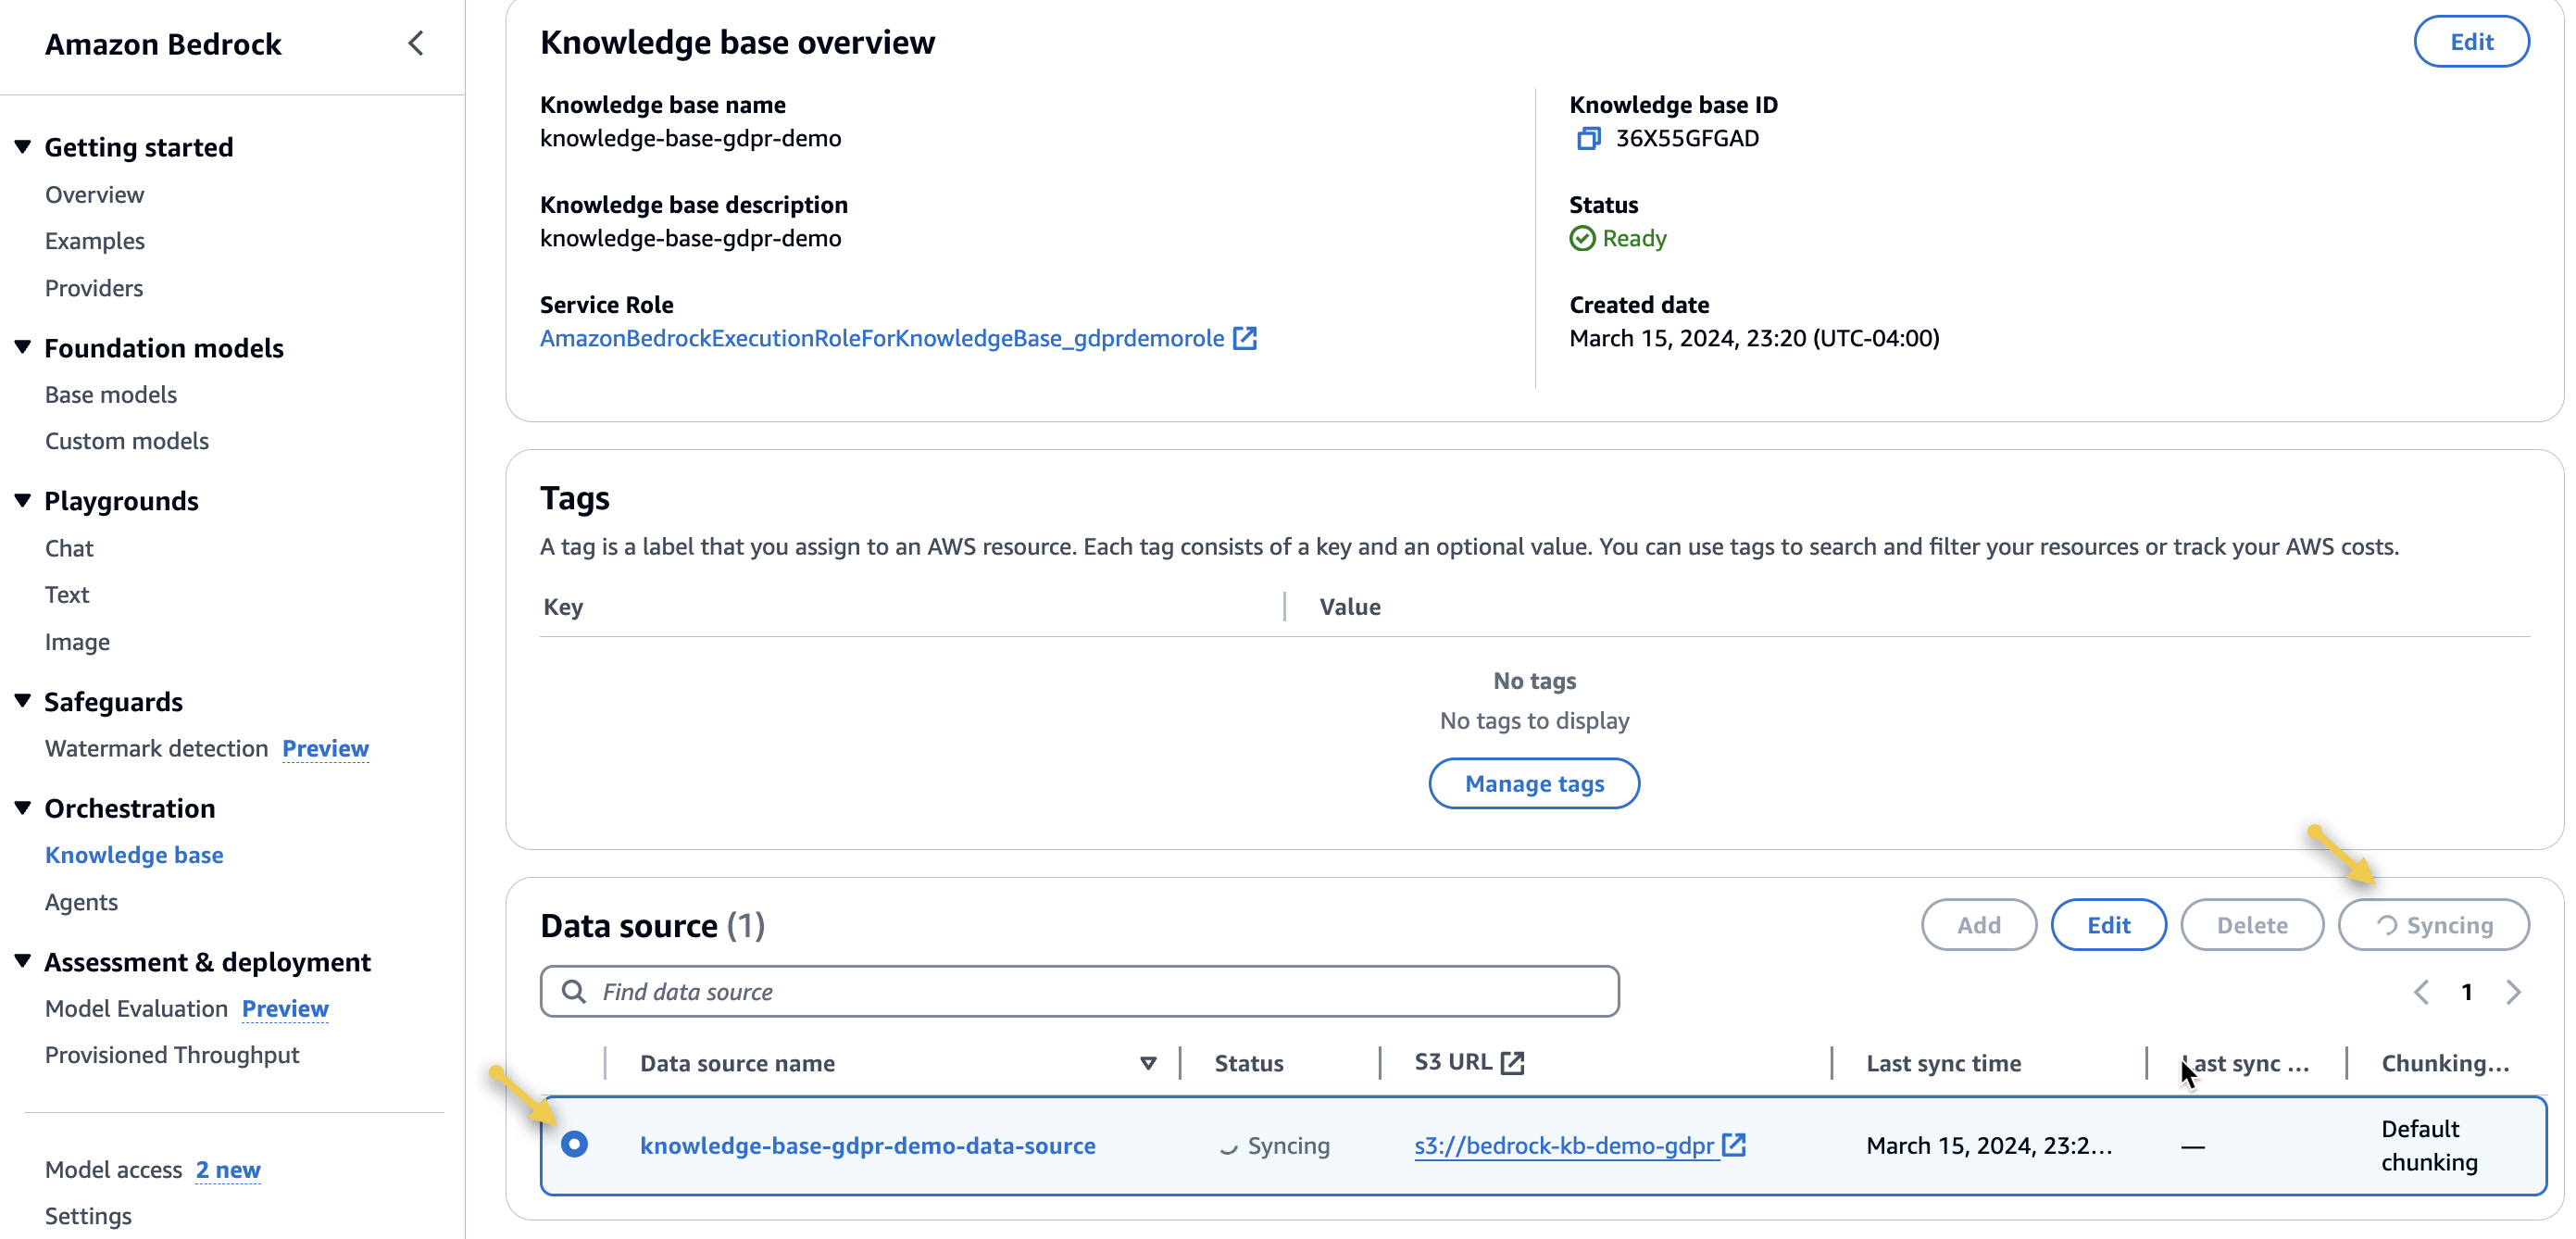This screenshot has height=1239, width=2576.
Task: Open Agents in sidebar
Action: (81, 901)
